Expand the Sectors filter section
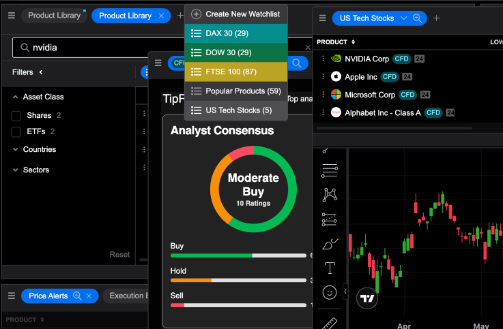The width and height of the screenshot is (503, 329). 15,170
